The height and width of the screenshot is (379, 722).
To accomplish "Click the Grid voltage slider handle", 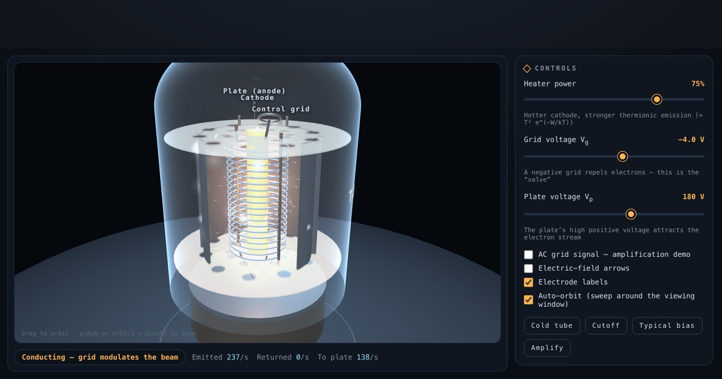I will (623, 156).
